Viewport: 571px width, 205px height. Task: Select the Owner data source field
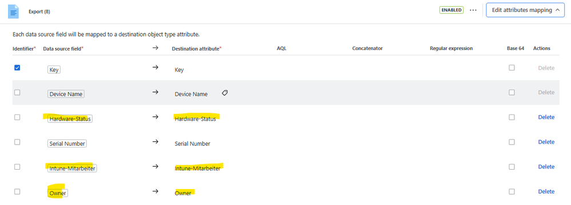click(x=58, y=193)
